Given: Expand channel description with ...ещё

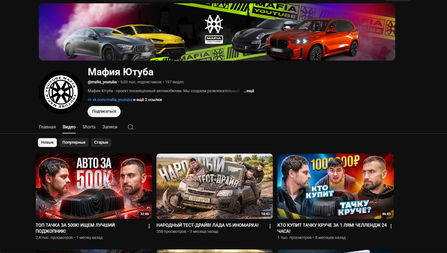Looking at the screenshot, I should click(249, 91).
